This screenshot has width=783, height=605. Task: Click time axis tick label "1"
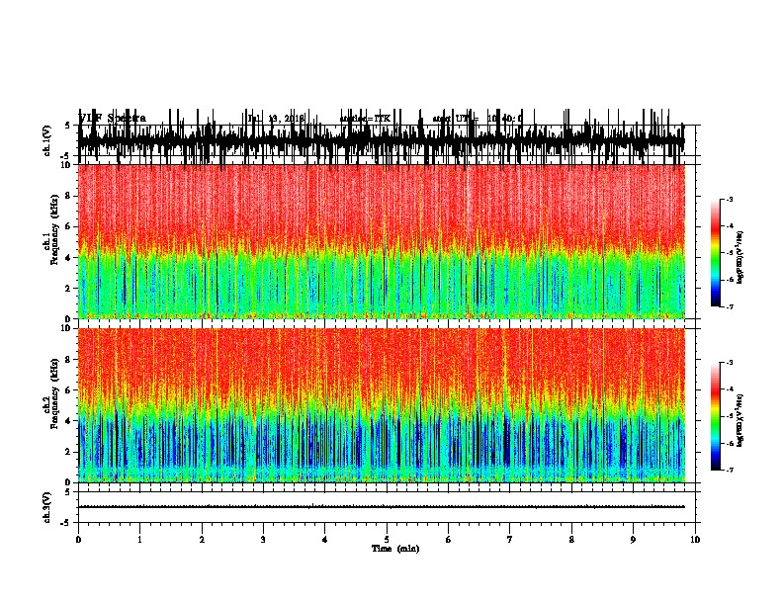click(139, 539)
